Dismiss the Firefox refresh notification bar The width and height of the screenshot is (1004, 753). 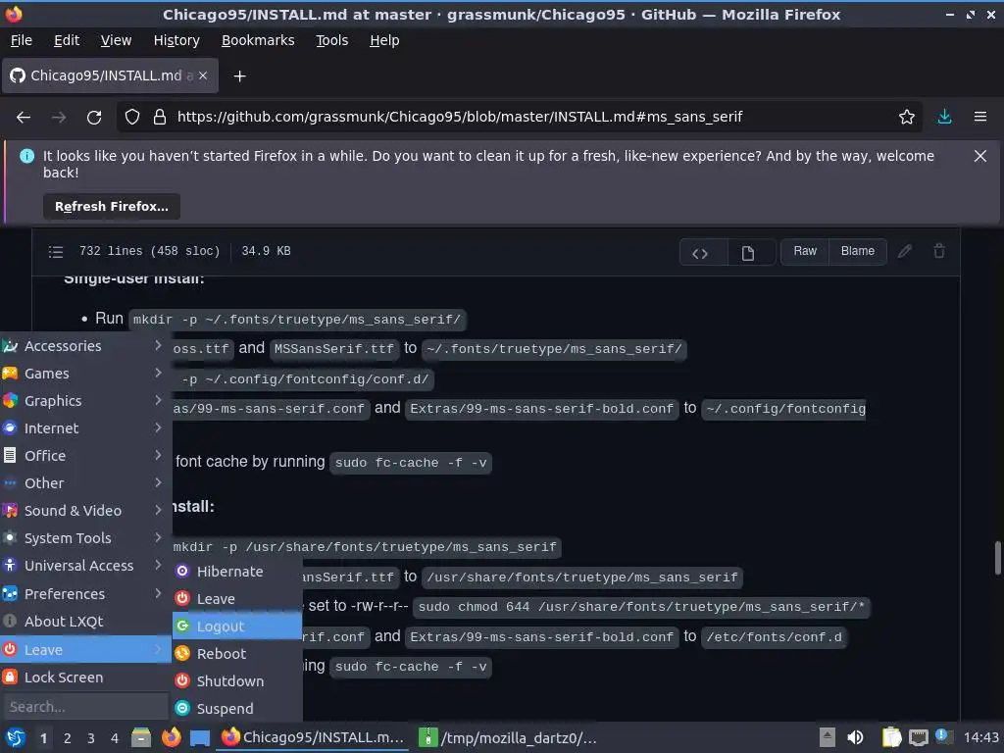(x=979, y=156)
